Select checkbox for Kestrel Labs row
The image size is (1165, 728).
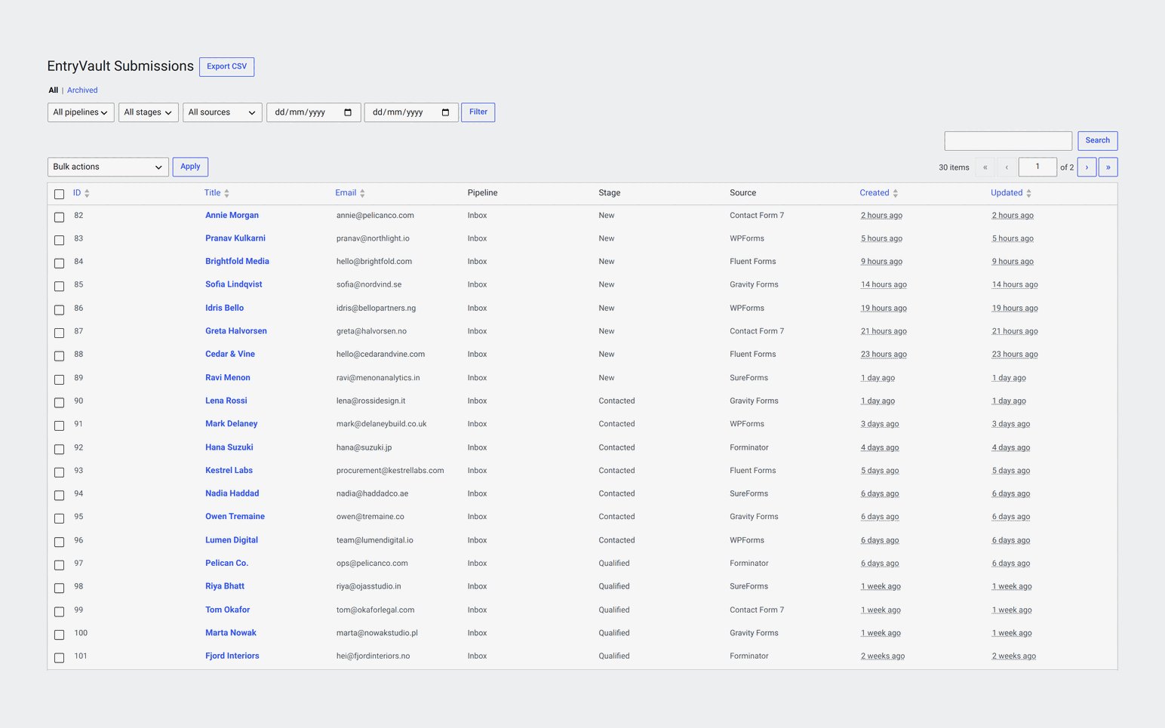pyautogui.click(x=59, y=472)
